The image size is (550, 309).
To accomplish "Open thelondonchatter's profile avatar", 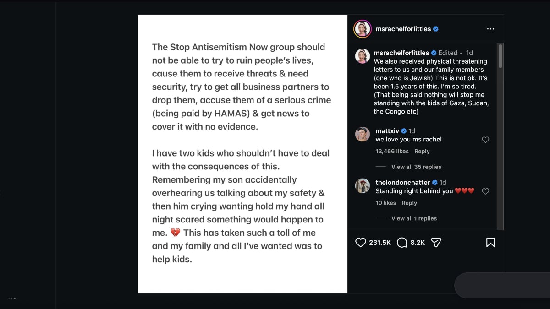I will point(363,186).
